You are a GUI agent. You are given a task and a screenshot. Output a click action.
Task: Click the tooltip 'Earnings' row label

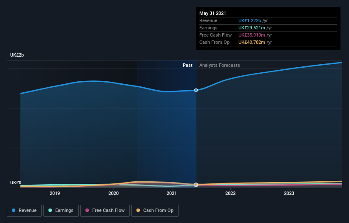[208, 28]
